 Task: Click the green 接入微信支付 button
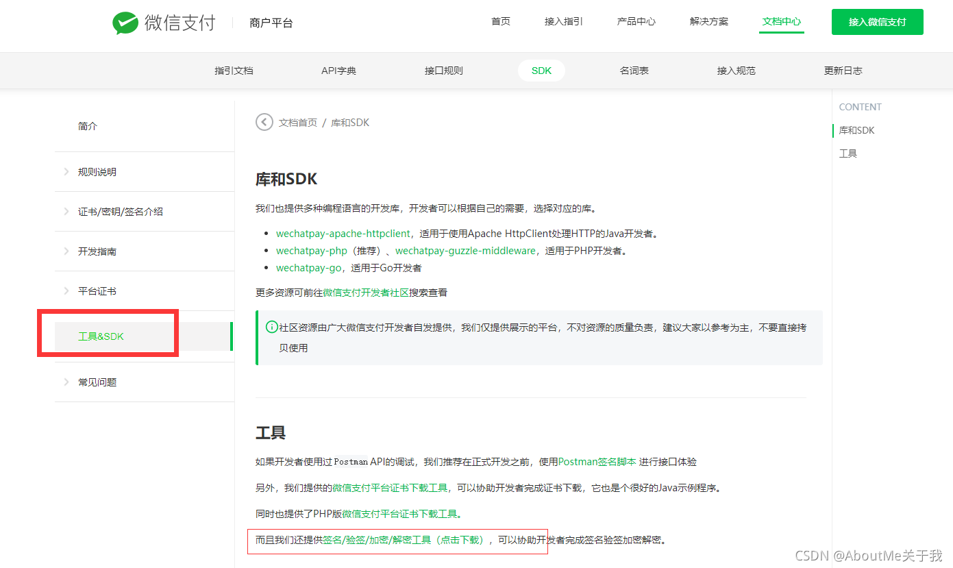[x=878, y=22]
